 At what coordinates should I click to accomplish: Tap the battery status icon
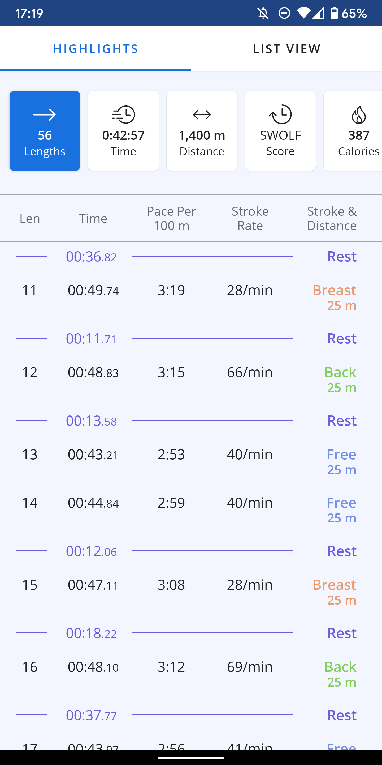tap(334, 13)
